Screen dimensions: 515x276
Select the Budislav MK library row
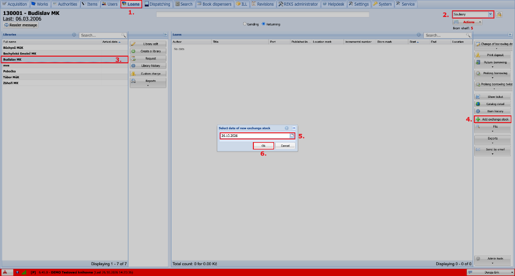(x=64, y=59)
